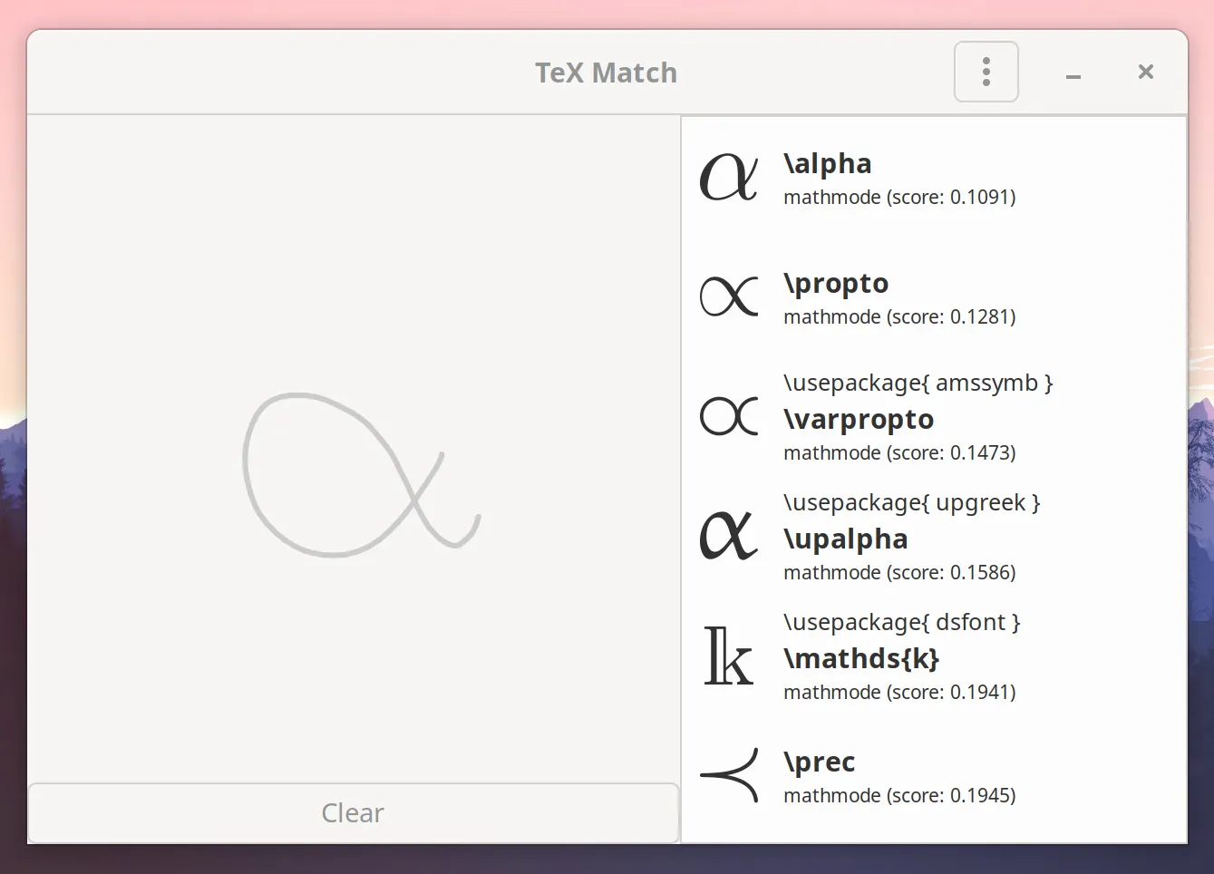Click the score 0.1586 line

(899, 573)
